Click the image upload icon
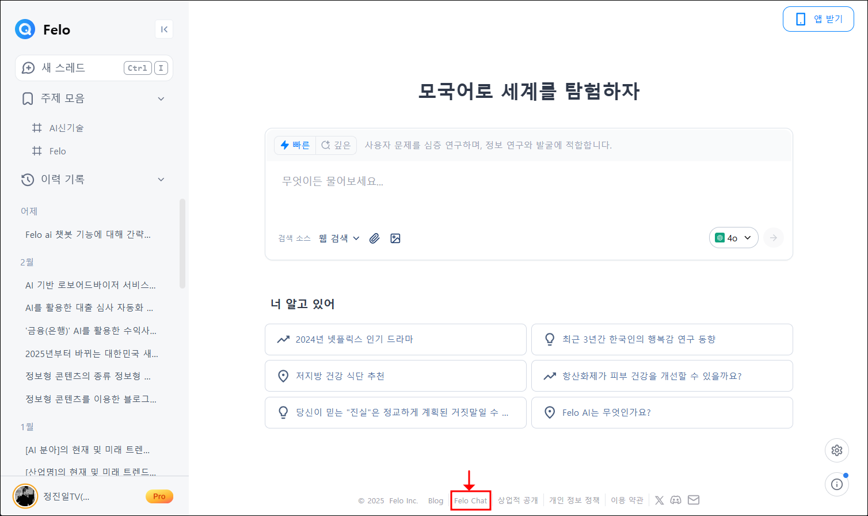This screenshot has width=868, height=516. 395,238
